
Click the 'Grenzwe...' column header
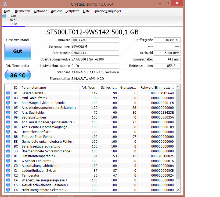click(x=128, y=87)
